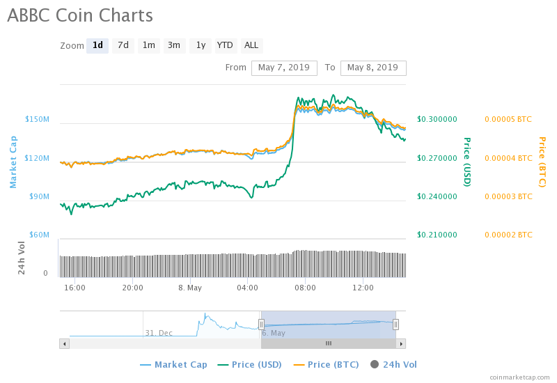Image resolution: width=557 pixels, height=383 pixels.
Task: Switch zoom to 7d
Action: 123,45
